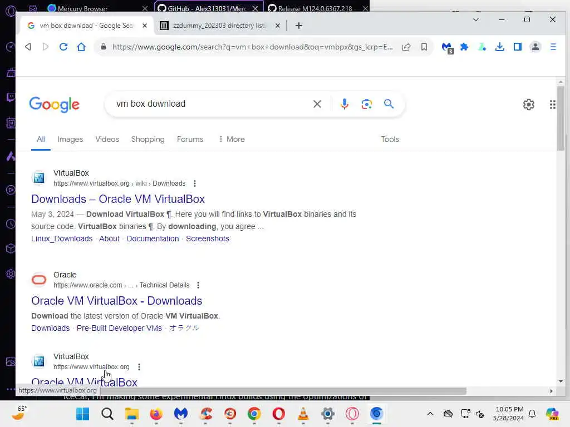Open Windows Start menu
The height and width of the screenshot is (427, 570).
[x=82, y=414]
